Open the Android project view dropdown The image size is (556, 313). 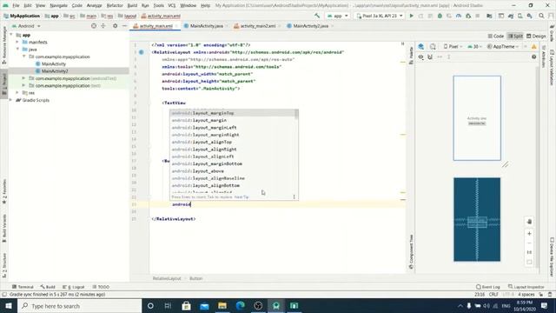[26, 26]
